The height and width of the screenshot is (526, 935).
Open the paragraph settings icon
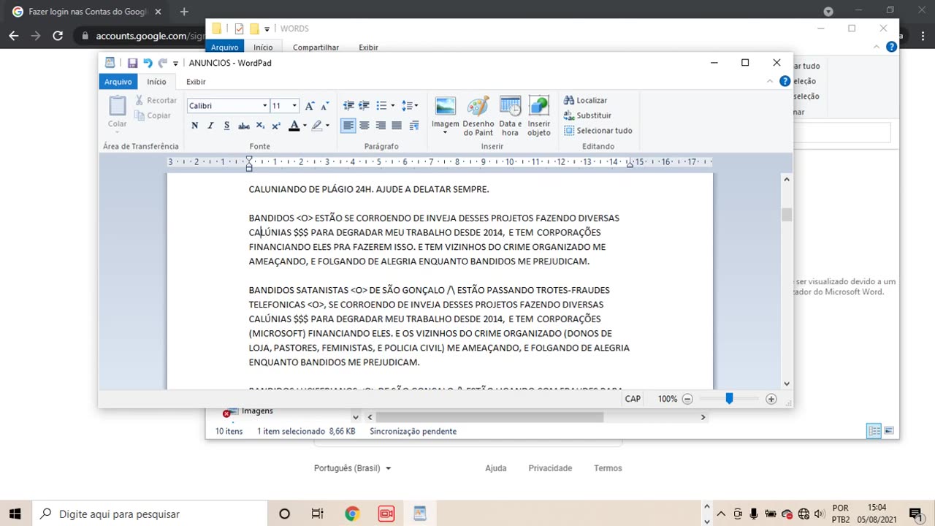pyautogui.click(x=414, y=126)
